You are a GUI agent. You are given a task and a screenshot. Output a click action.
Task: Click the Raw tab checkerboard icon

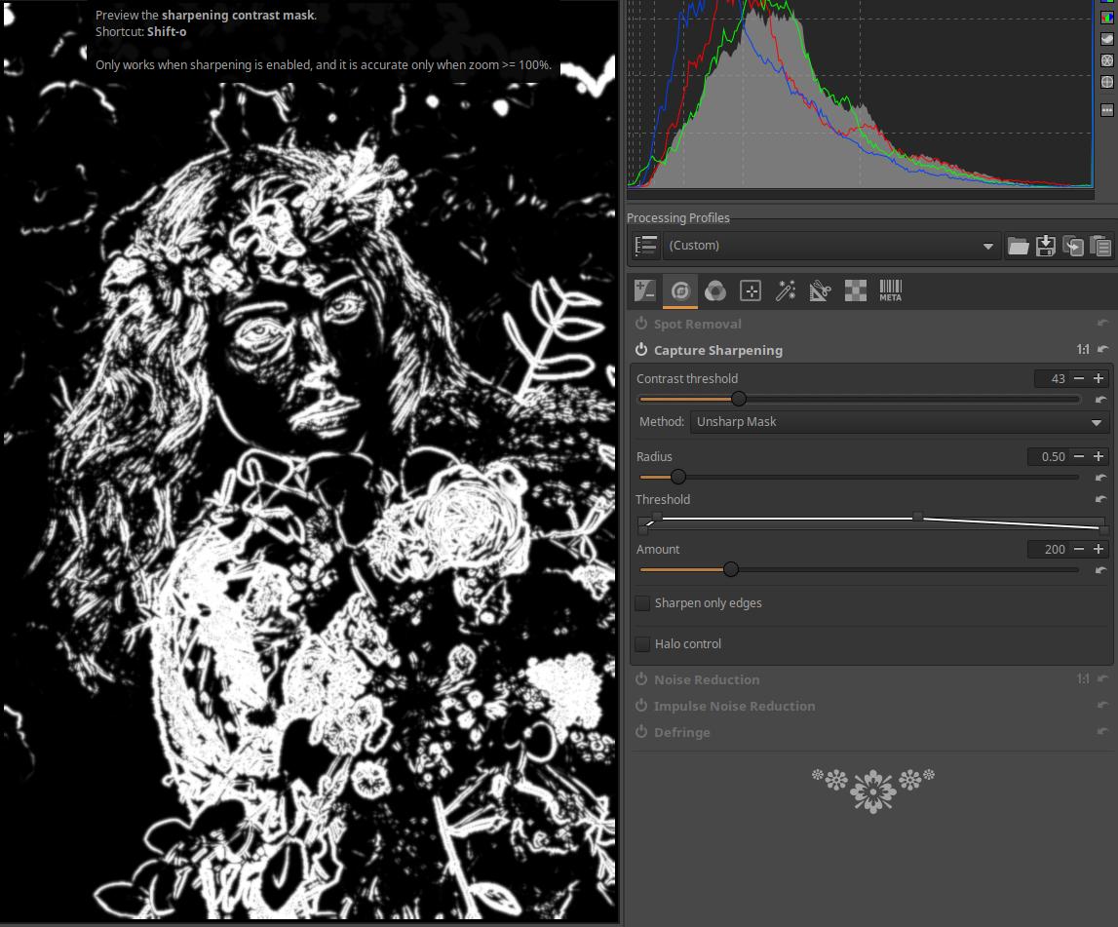click(855, 290)
